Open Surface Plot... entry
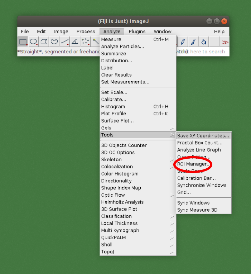Screen dimensions: 251x274 tap(138, 121)
